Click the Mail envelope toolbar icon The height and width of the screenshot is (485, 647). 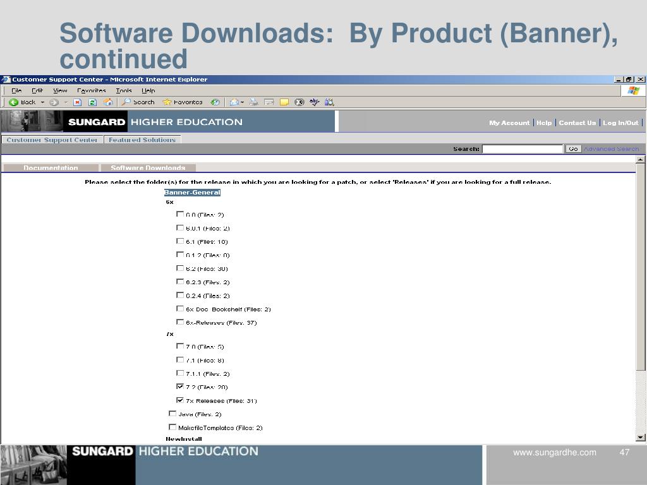234,102
